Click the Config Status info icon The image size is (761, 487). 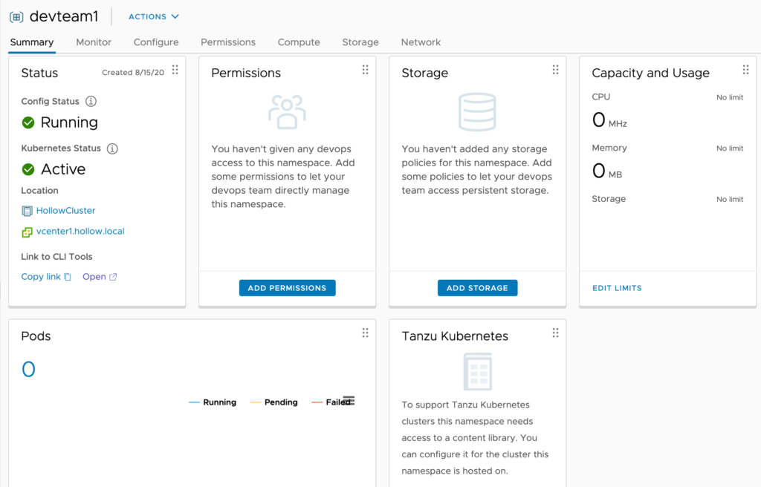click(x=91, y=101)
